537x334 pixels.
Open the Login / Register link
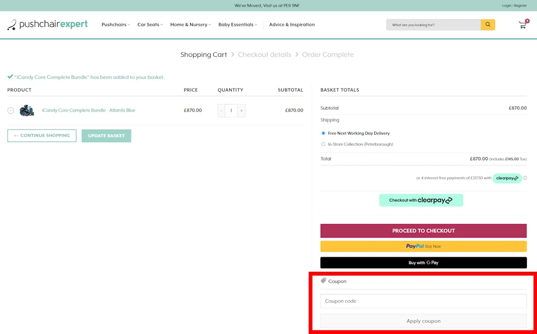coord(514,5)
